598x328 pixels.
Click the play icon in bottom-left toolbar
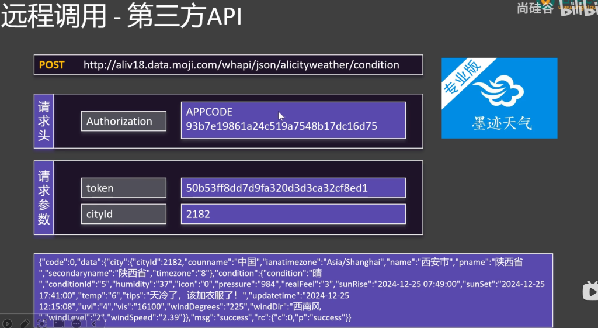point(7,323)
